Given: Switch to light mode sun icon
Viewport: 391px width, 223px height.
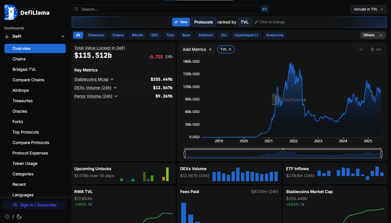Looking at the screenshot, I should click(7, 217).
